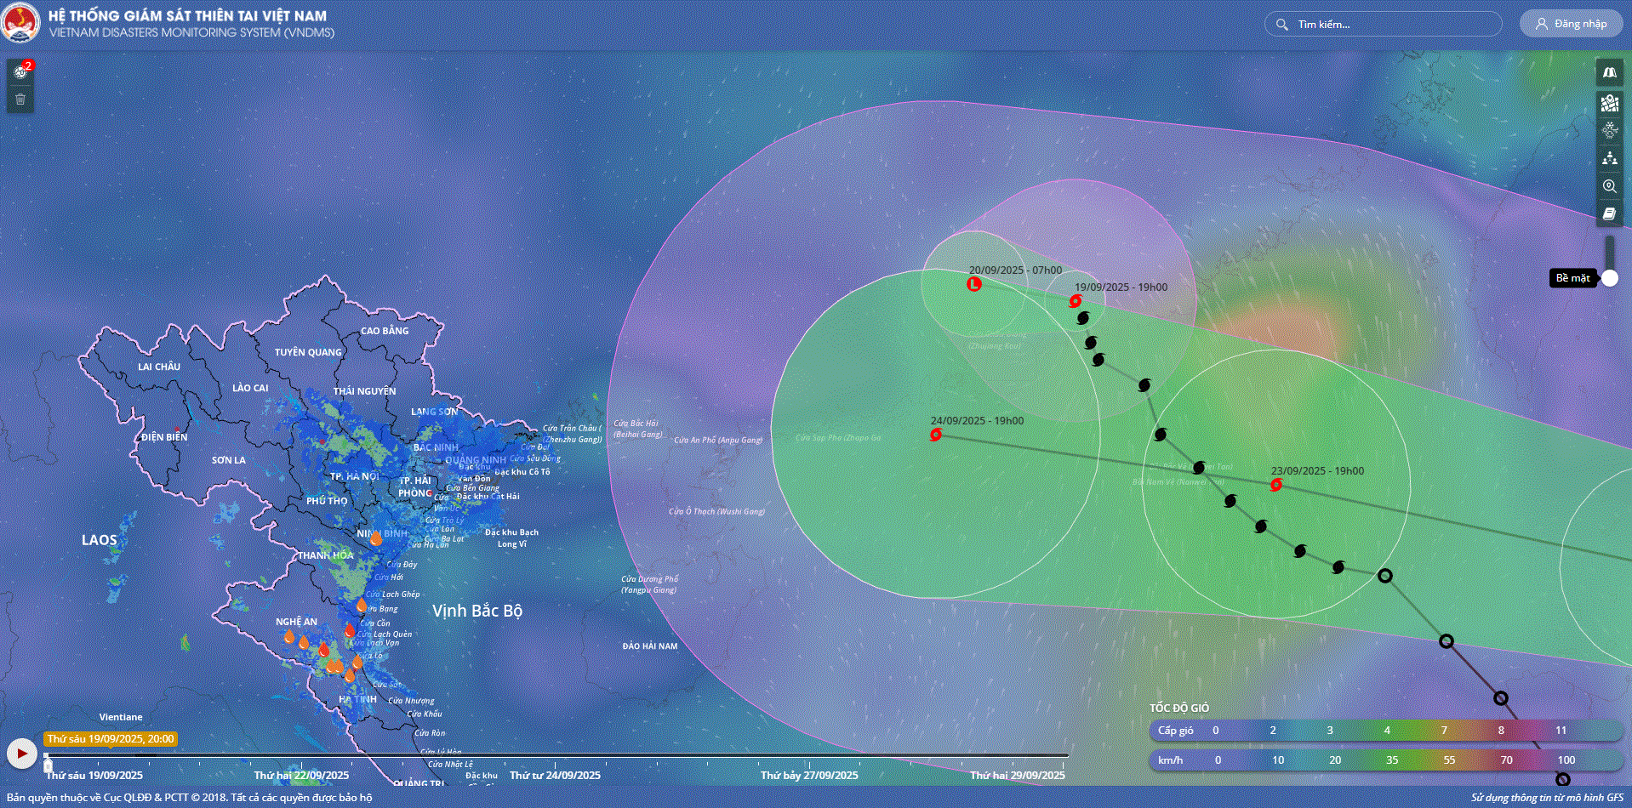
Task: Click the weather snowflake-cloud layer icon
Action: 1609,130
